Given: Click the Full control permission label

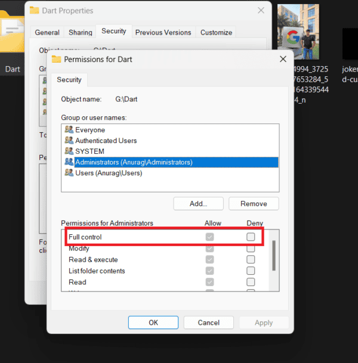Looking at the screenshot, I should pos(85,237).
